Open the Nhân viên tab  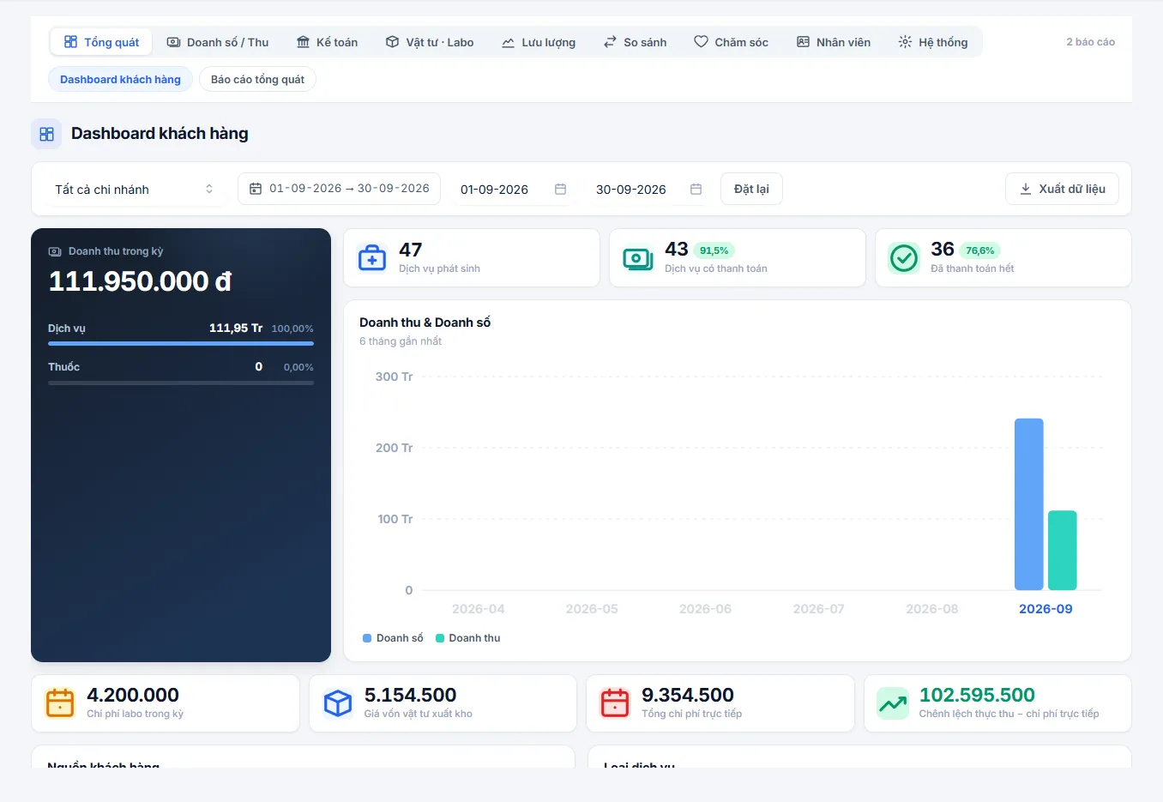[834, 42]
